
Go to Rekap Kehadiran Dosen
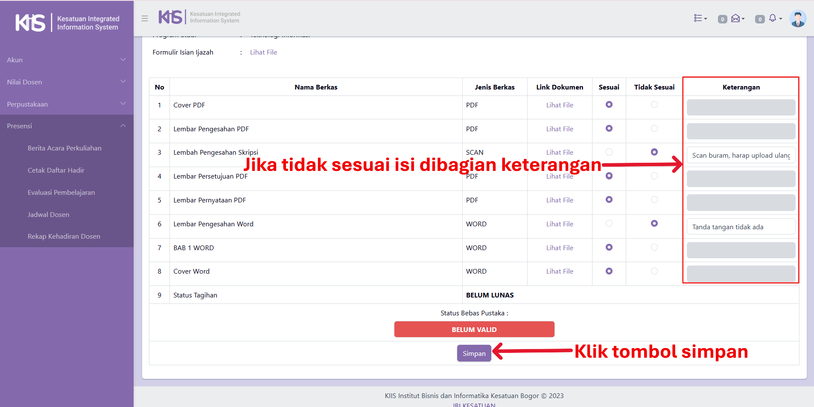[x=64, y=237]
